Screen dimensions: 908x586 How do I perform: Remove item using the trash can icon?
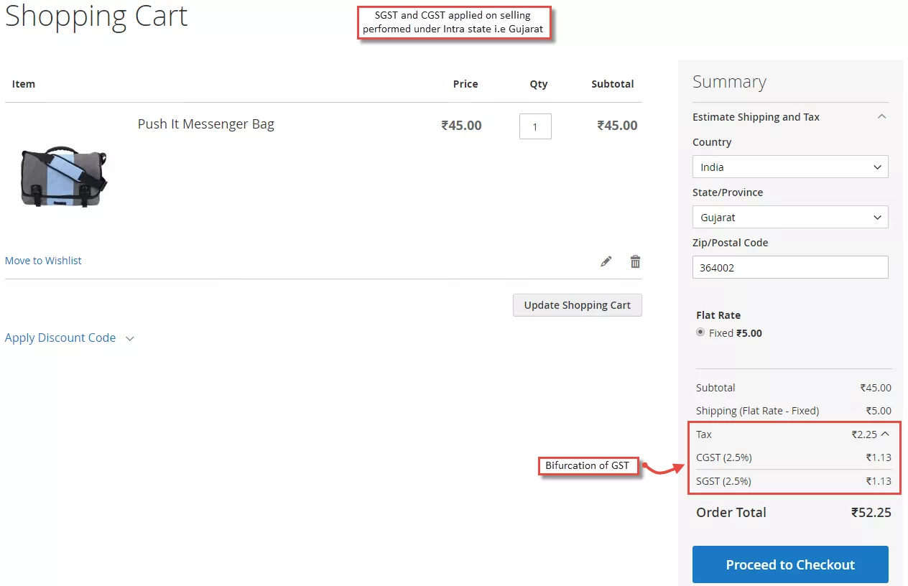(635, 261)
